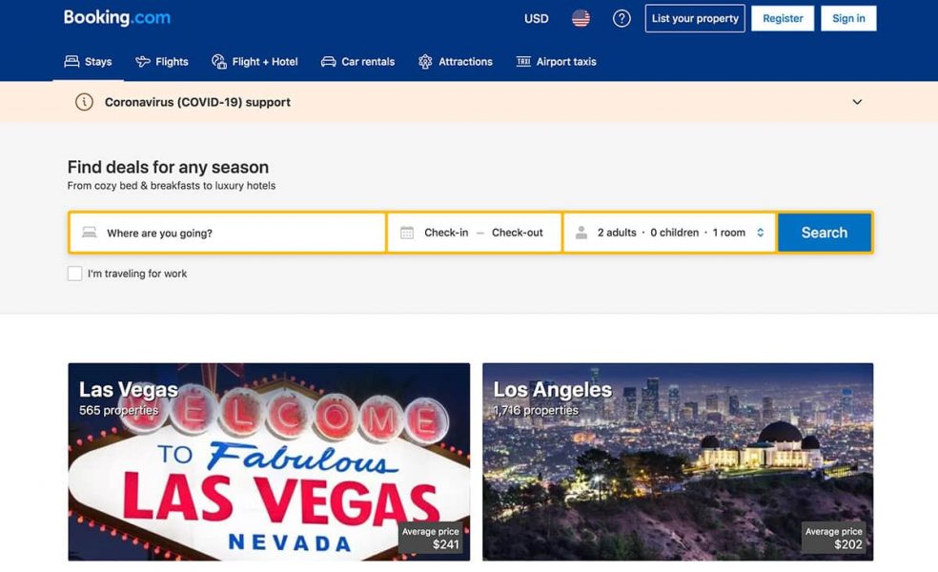This screenshot has height=572, width=938.
Task: Click the calendar icon in date field
Action: point(407,233)
